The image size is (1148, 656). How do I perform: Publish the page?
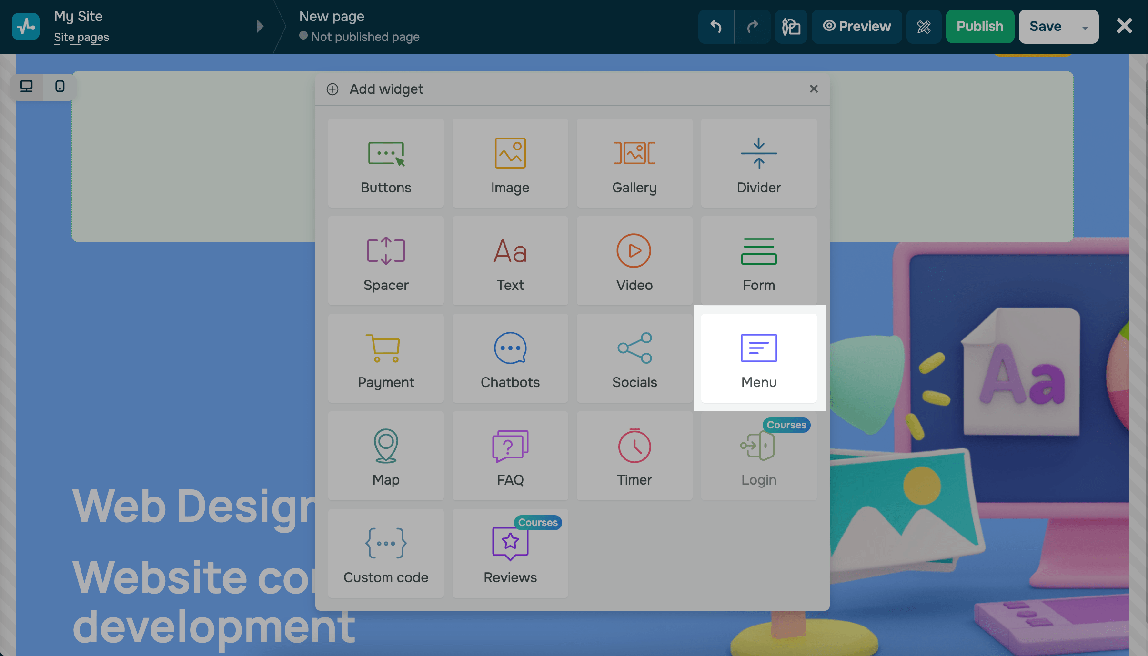click(979, 27)
